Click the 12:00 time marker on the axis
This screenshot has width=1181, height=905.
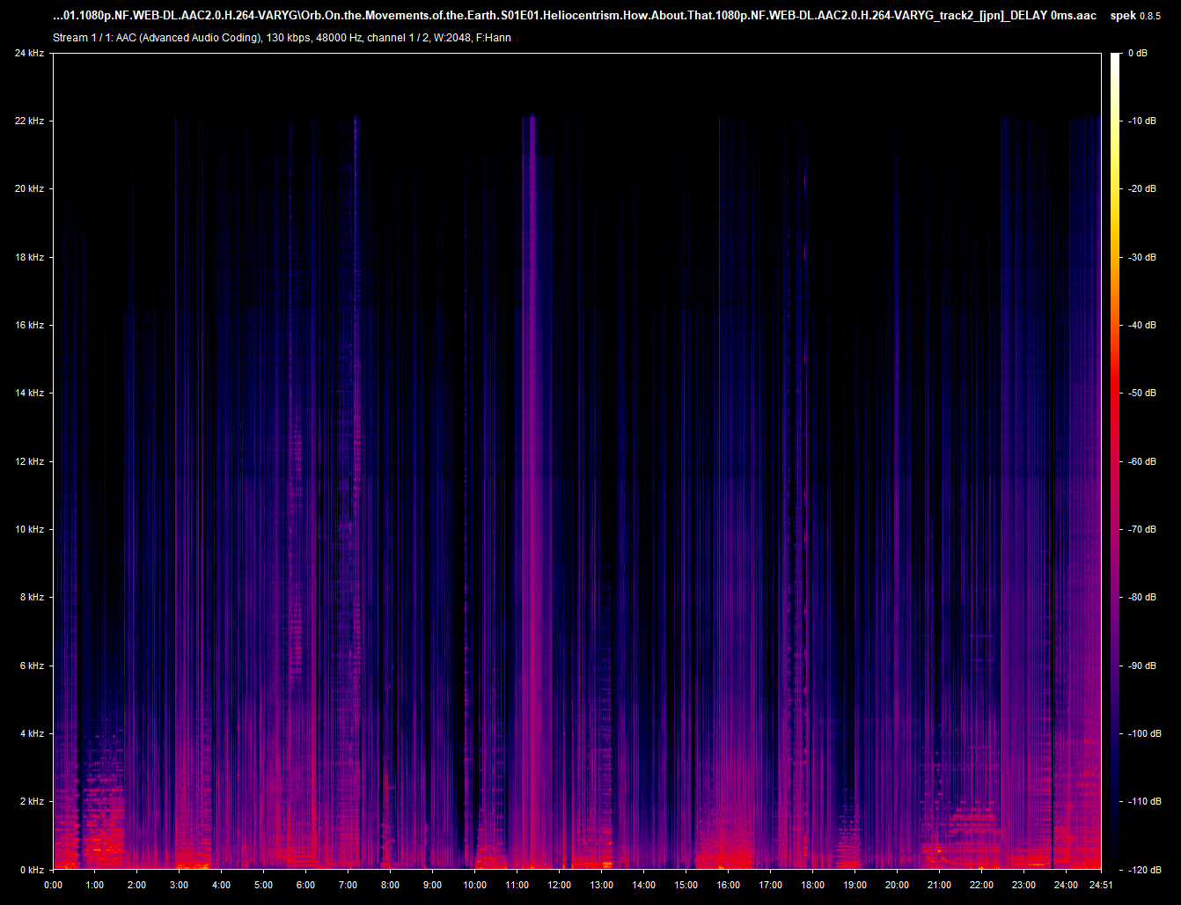[559, 885]
